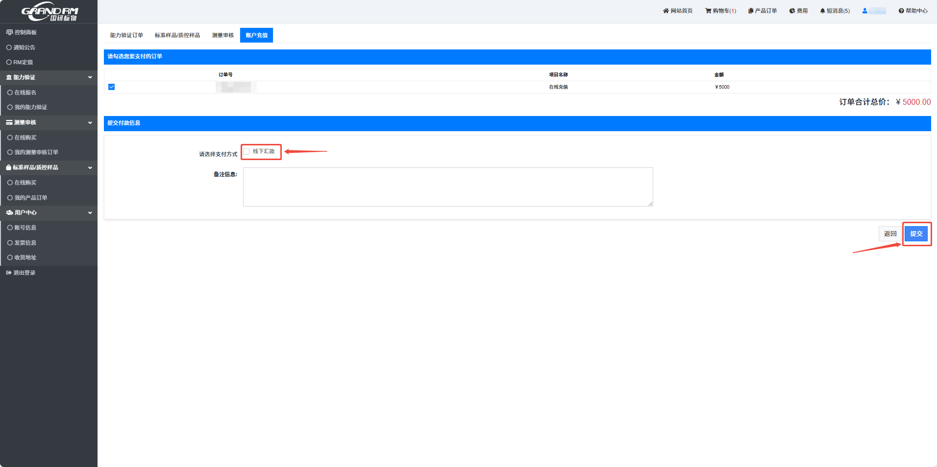
Task: Open 发票信息 in the sidebar
Action: 25,243
